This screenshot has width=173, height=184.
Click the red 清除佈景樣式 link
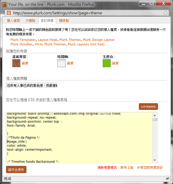pyautogui.click(x=107, y=167)
